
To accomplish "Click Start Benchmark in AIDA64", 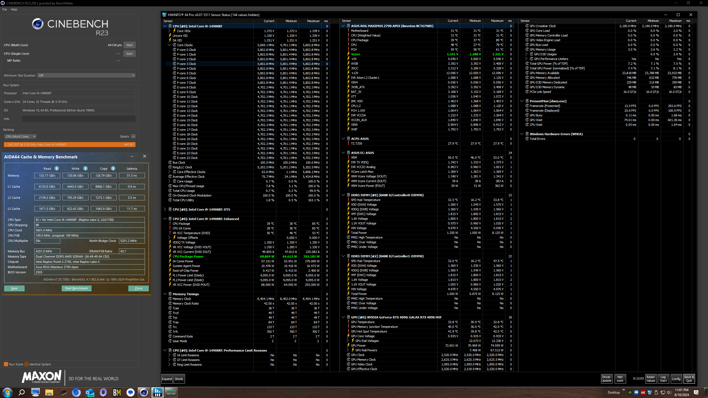I will (76, 288).
